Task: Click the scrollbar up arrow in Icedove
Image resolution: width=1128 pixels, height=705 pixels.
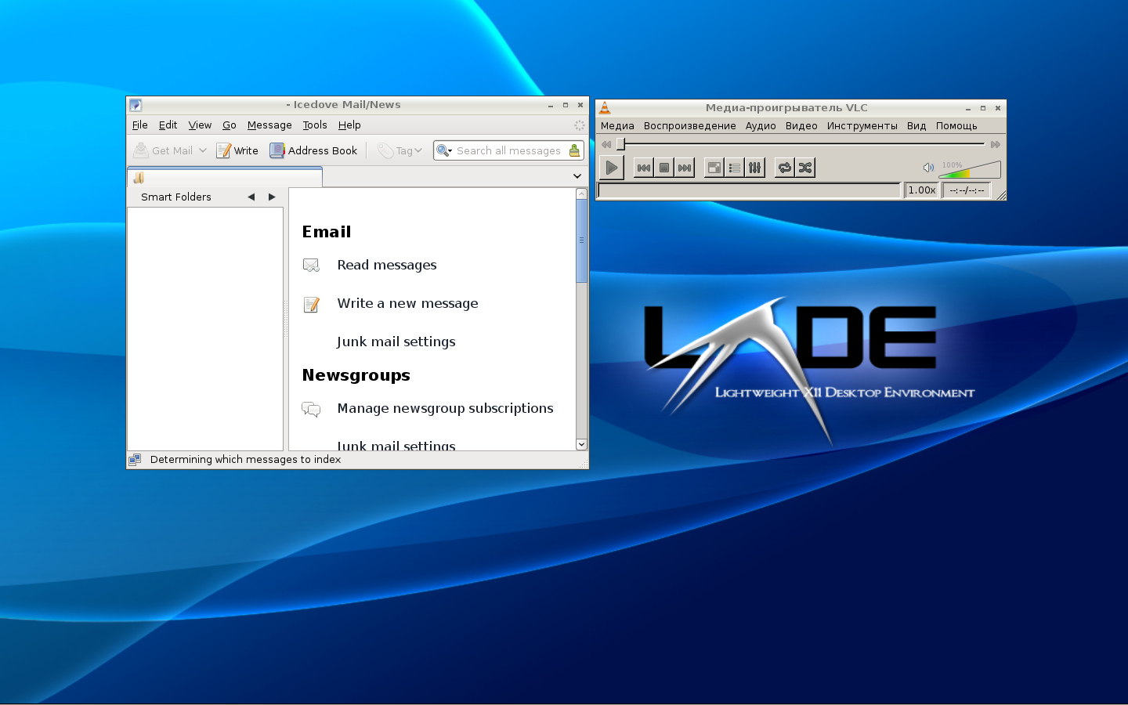Action: [581, 193]
